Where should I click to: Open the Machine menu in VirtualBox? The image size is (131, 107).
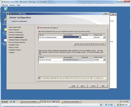[x=5, y=5]
